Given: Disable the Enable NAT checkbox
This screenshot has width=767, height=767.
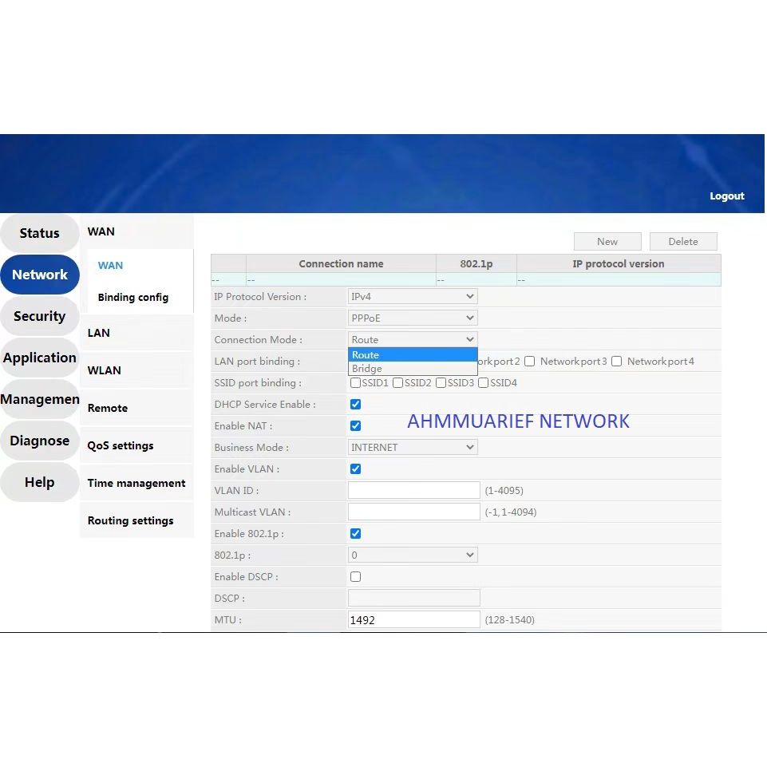Looking at the screenshot, I should [x=355, y=426].
